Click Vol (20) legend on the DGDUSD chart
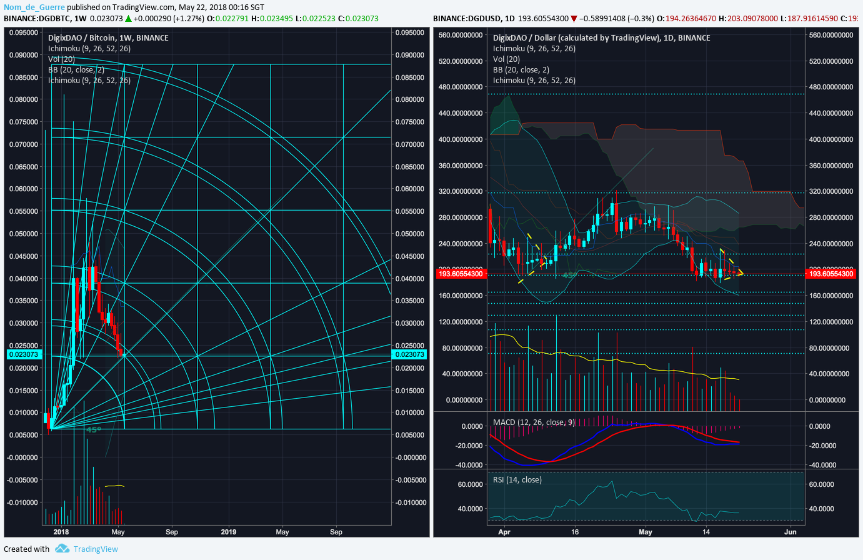 click(x=506, y=59)
